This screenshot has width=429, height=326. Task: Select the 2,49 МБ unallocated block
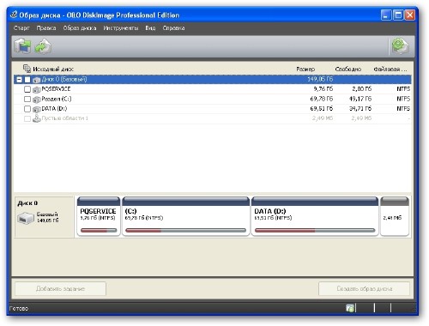point(395,216)
